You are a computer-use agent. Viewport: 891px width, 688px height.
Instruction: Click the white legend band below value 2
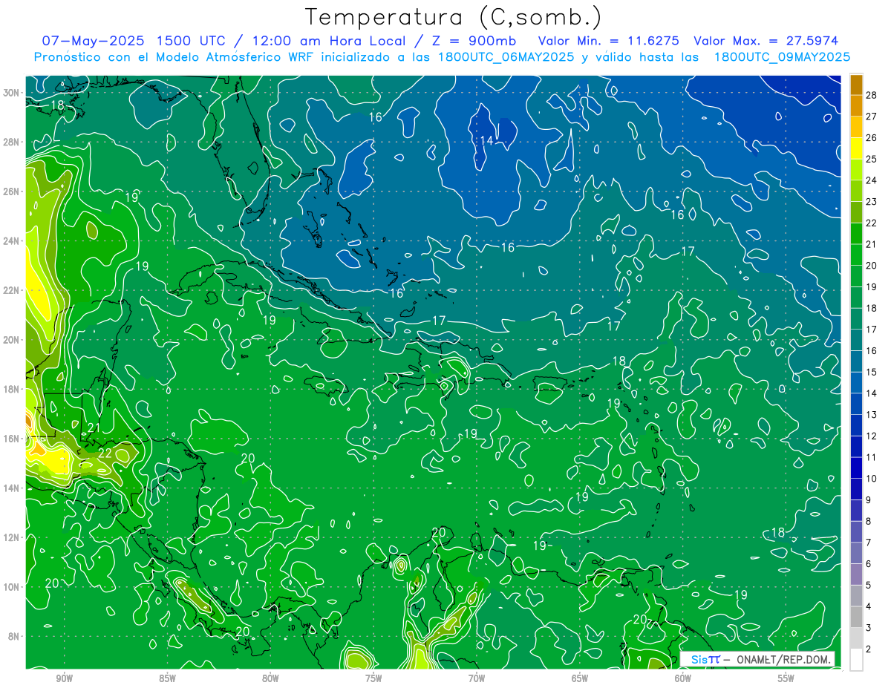click(x=856, y=659)
